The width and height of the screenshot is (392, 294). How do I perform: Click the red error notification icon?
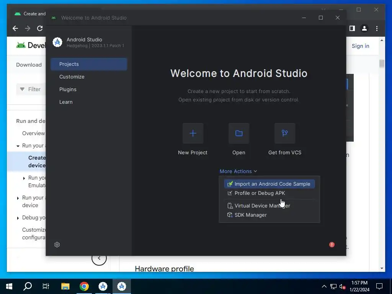pyautogui.click(x=332, y=245)
